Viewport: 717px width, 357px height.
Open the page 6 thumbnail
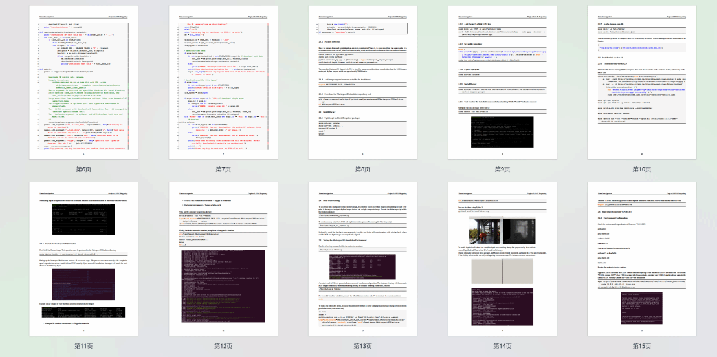click(x=83, y=83)
